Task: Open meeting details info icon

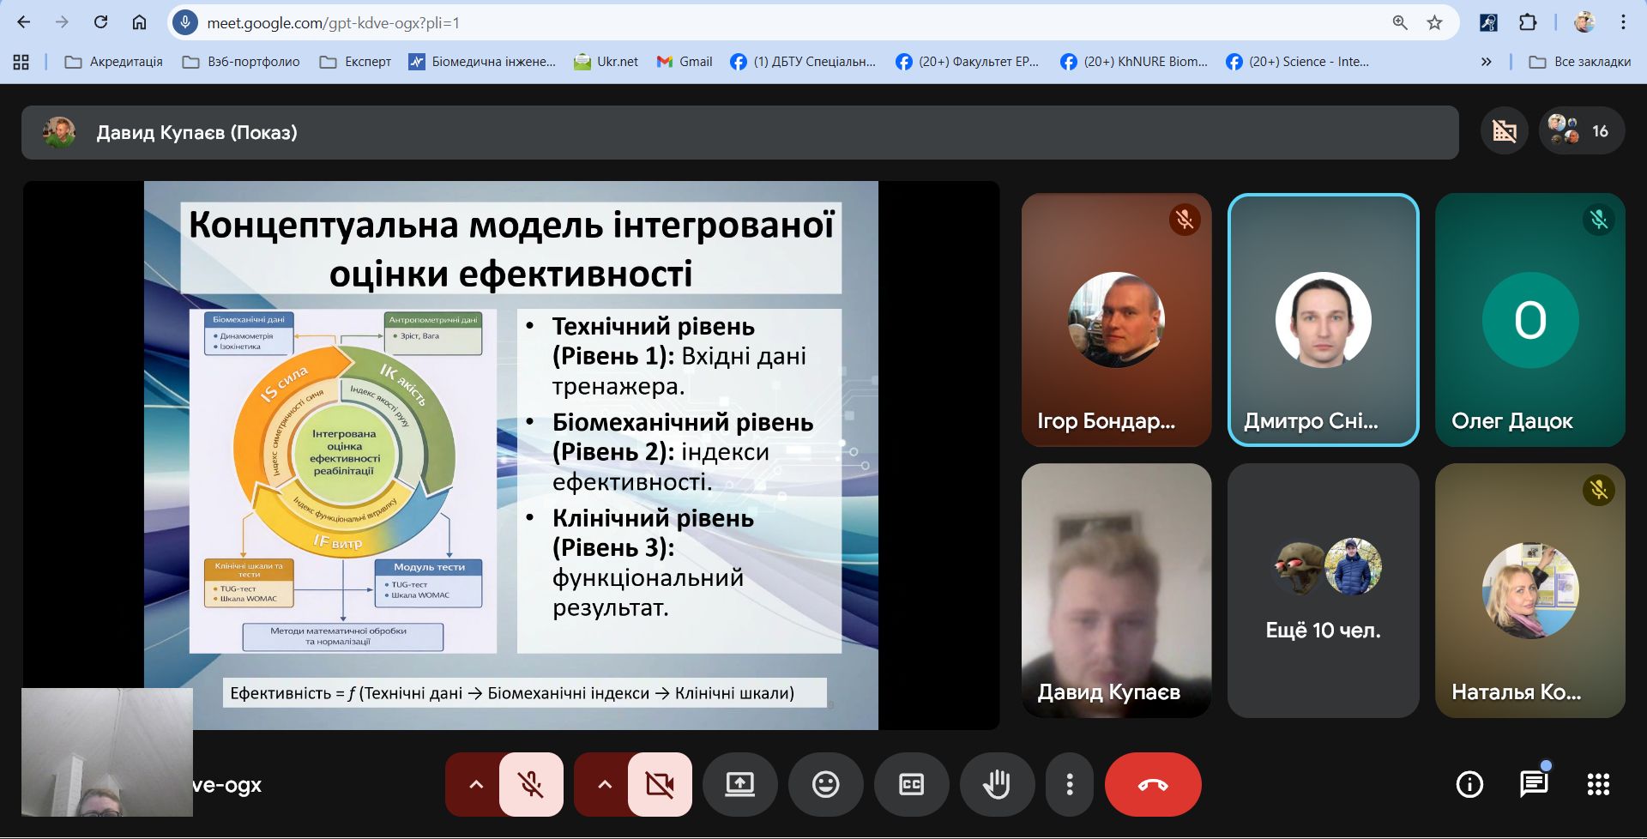Action: click(1469, 784)
